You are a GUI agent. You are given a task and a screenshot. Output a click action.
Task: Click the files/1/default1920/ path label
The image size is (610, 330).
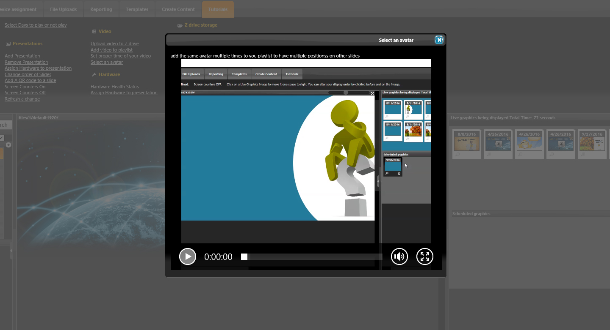click(38, 117)
